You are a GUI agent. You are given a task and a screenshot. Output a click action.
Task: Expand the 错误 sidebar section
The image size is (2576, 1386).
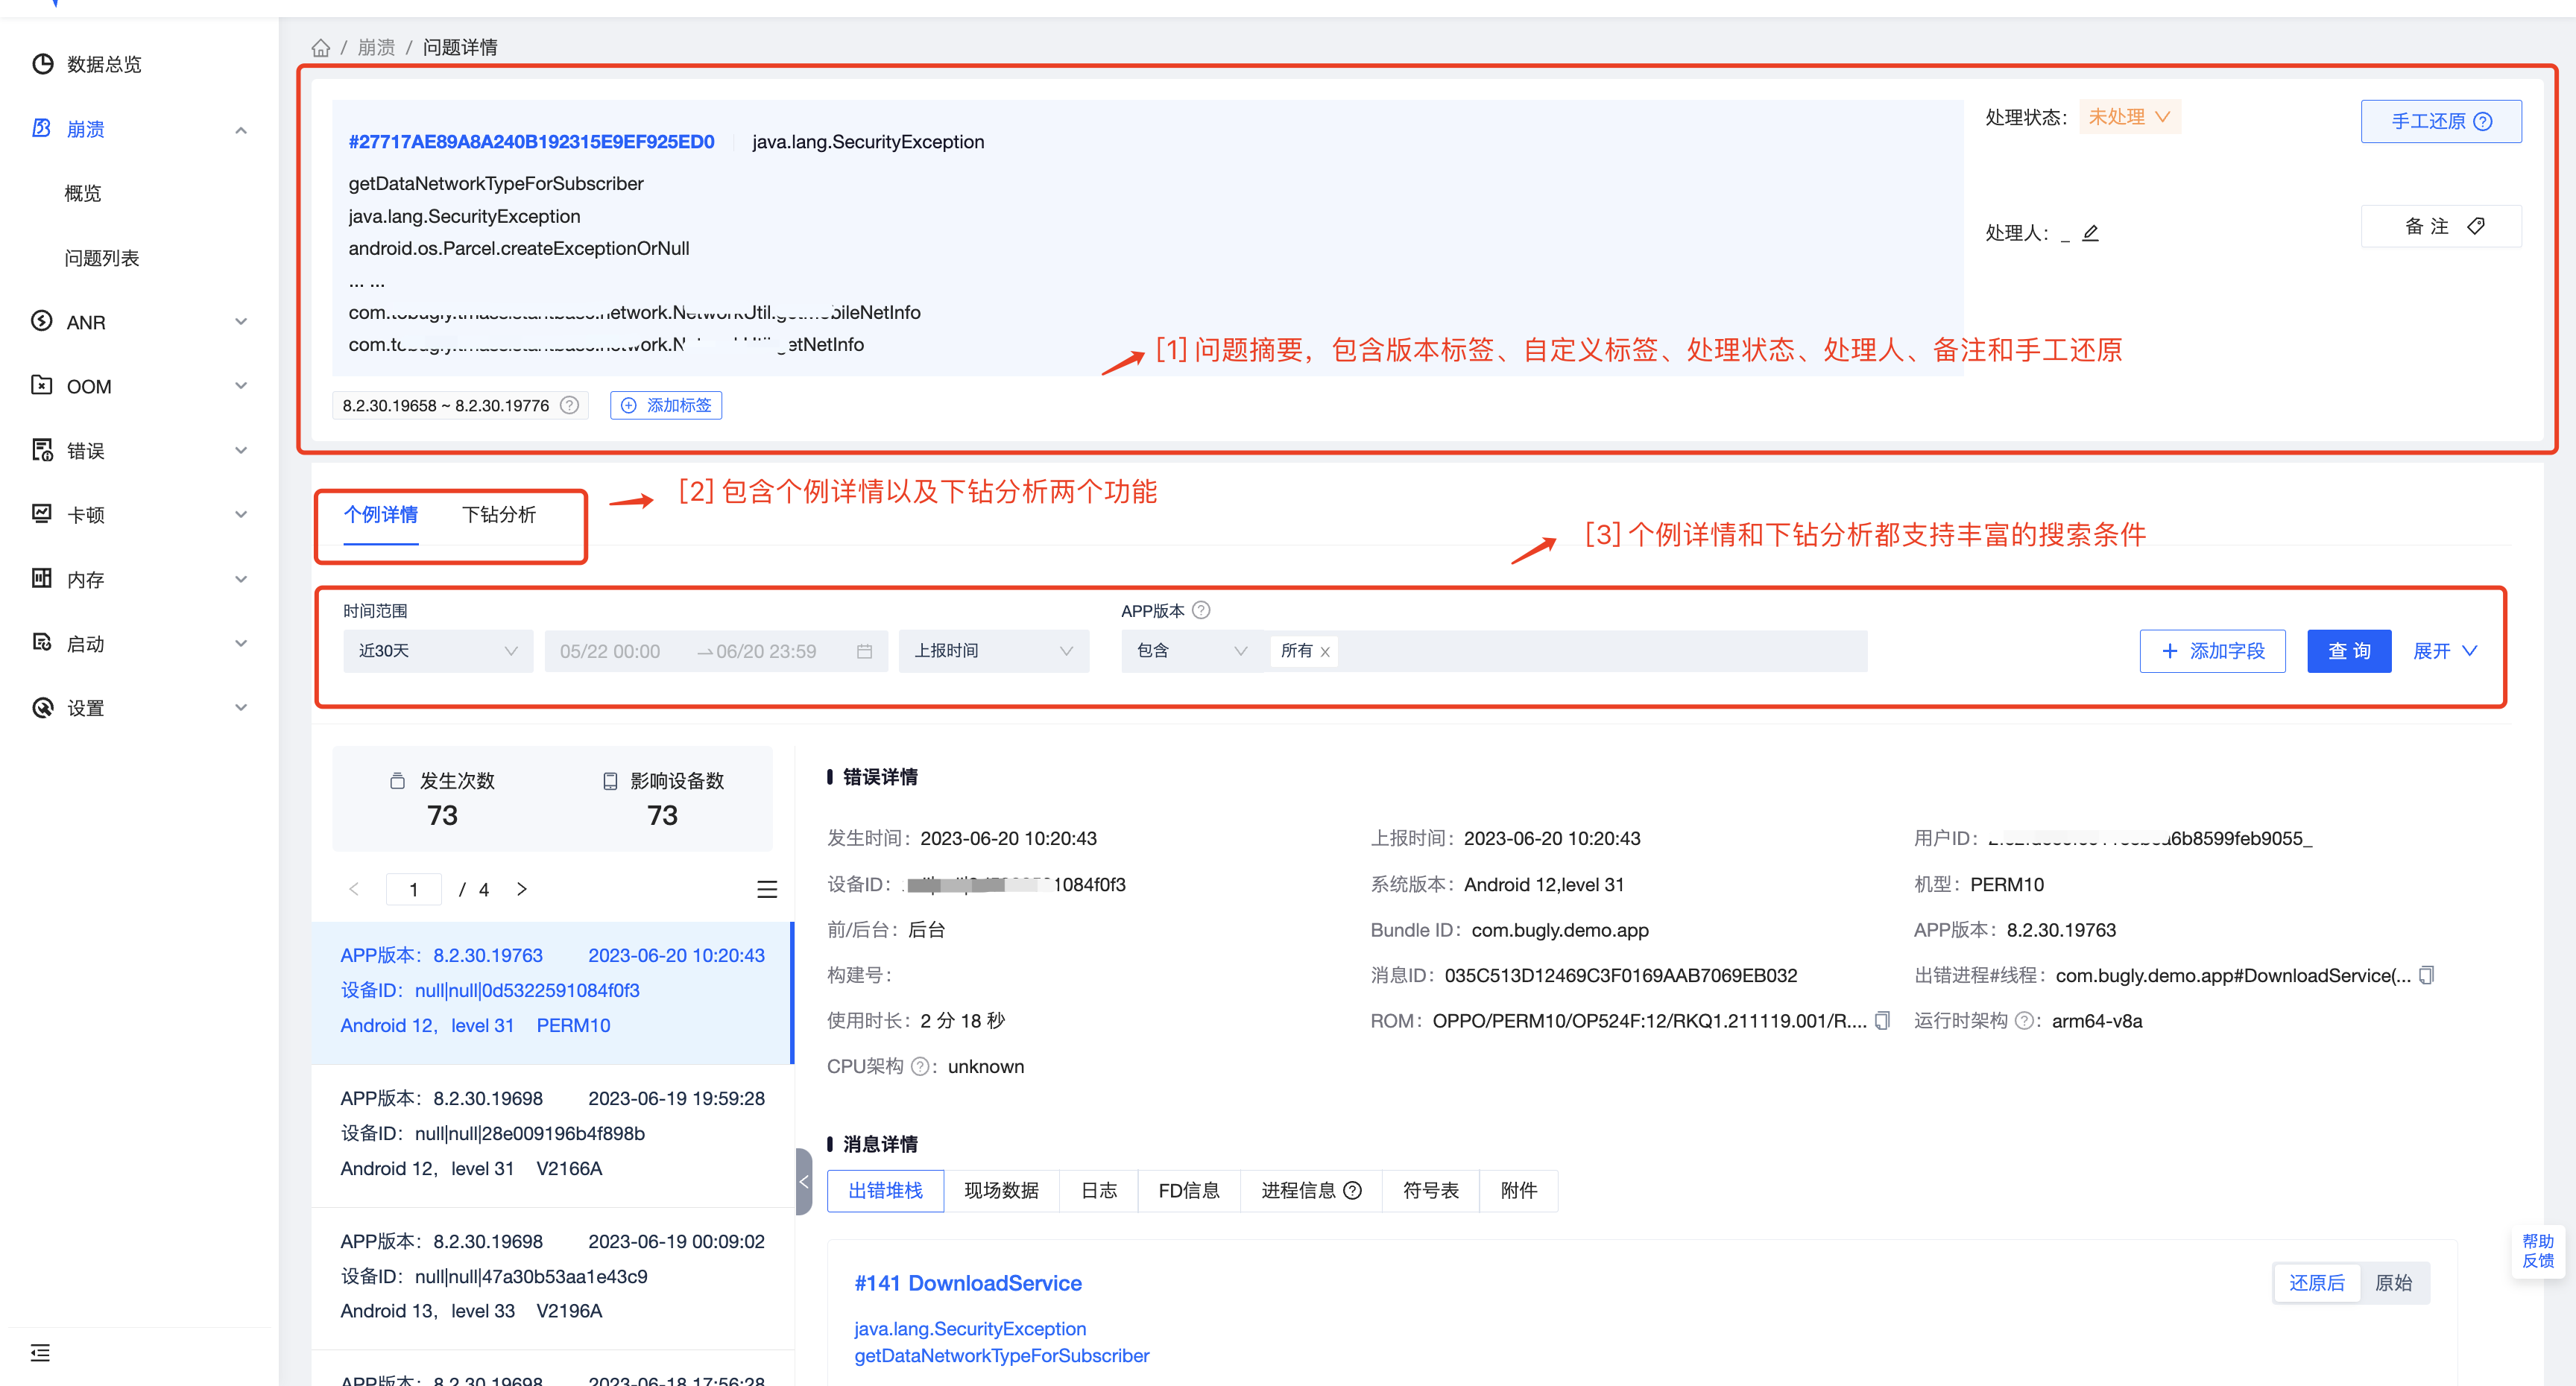(241, 450)
